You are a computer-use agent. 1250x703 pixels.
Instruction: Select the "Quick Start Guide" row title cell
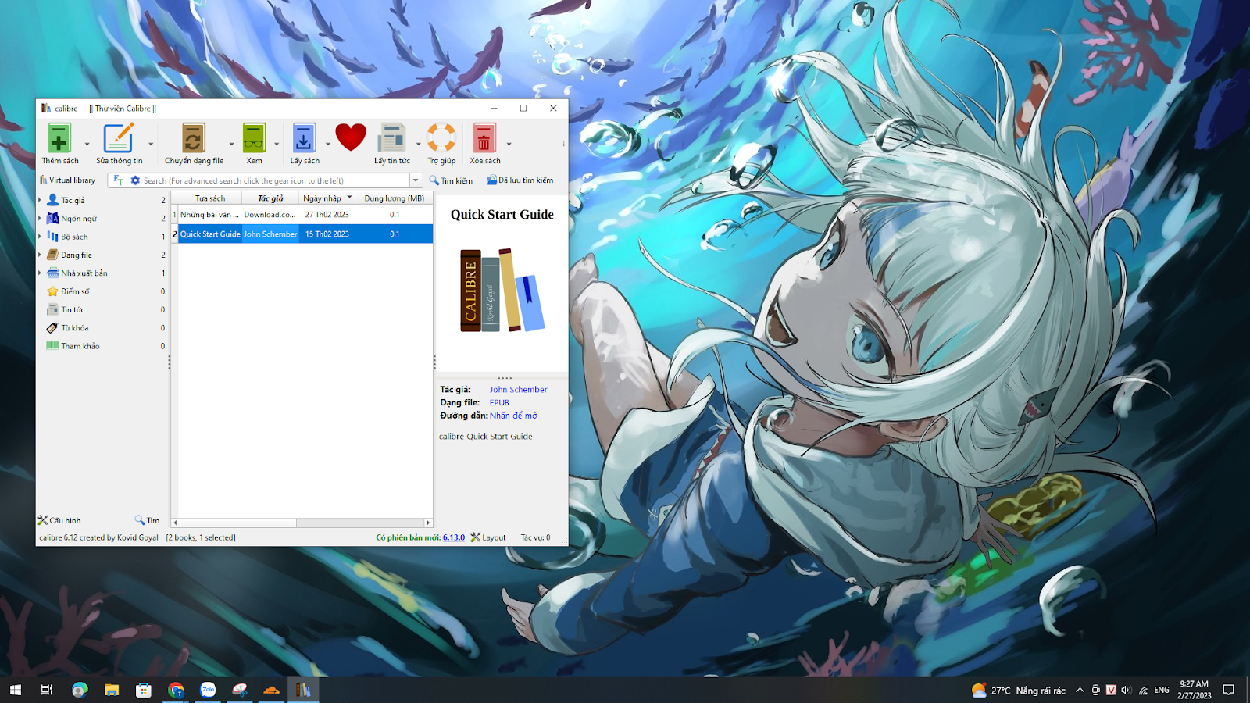tap(210, 234)
